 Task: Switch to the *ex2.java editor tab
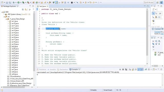pyautogui.click(x=43, y=6)
